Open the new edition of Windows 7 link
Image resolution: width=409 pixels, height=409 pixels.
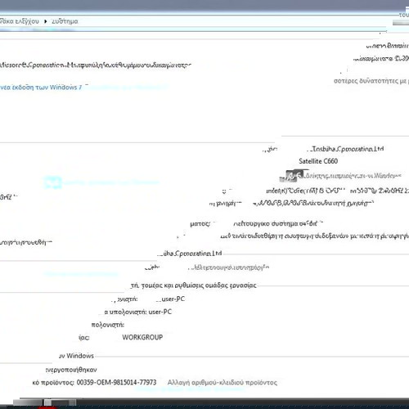pos(41,88)
